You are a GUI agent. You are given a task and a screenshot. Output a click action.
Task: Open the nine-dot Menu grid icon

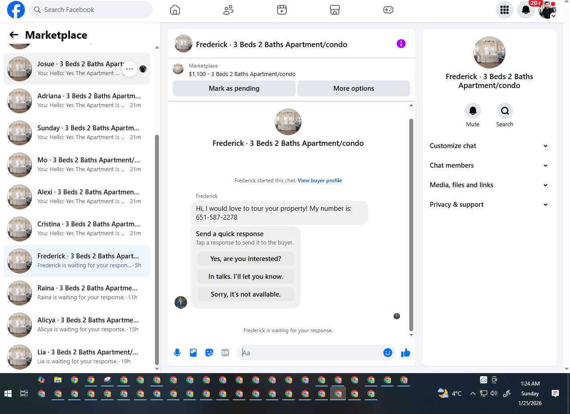point(505,10)
